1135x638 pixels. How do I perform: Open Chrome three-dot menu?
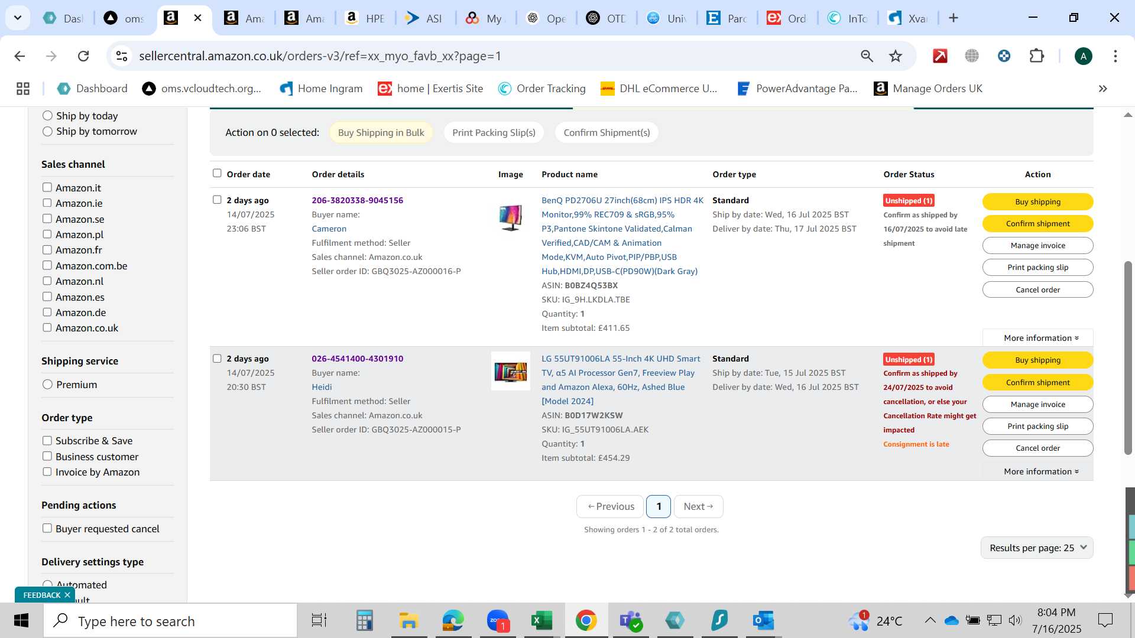[1115, 56]
